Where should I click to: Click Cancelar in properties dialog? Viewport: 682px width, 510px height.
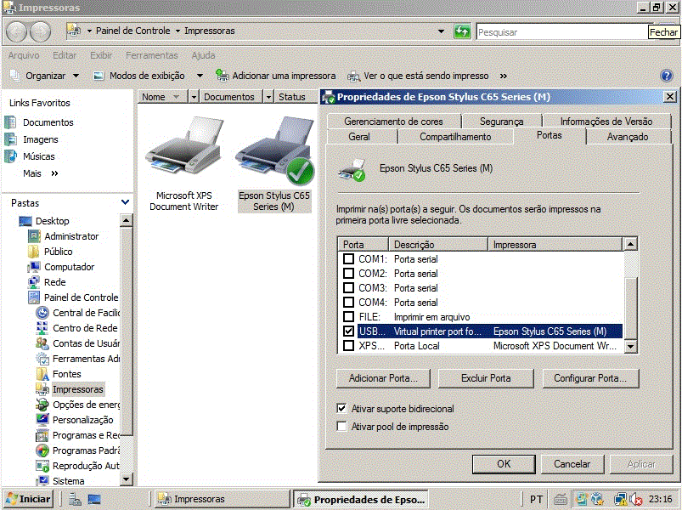[572, 464]
